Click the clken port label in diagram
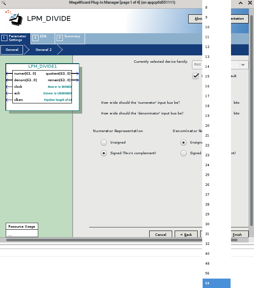 [x=18, y=100]
